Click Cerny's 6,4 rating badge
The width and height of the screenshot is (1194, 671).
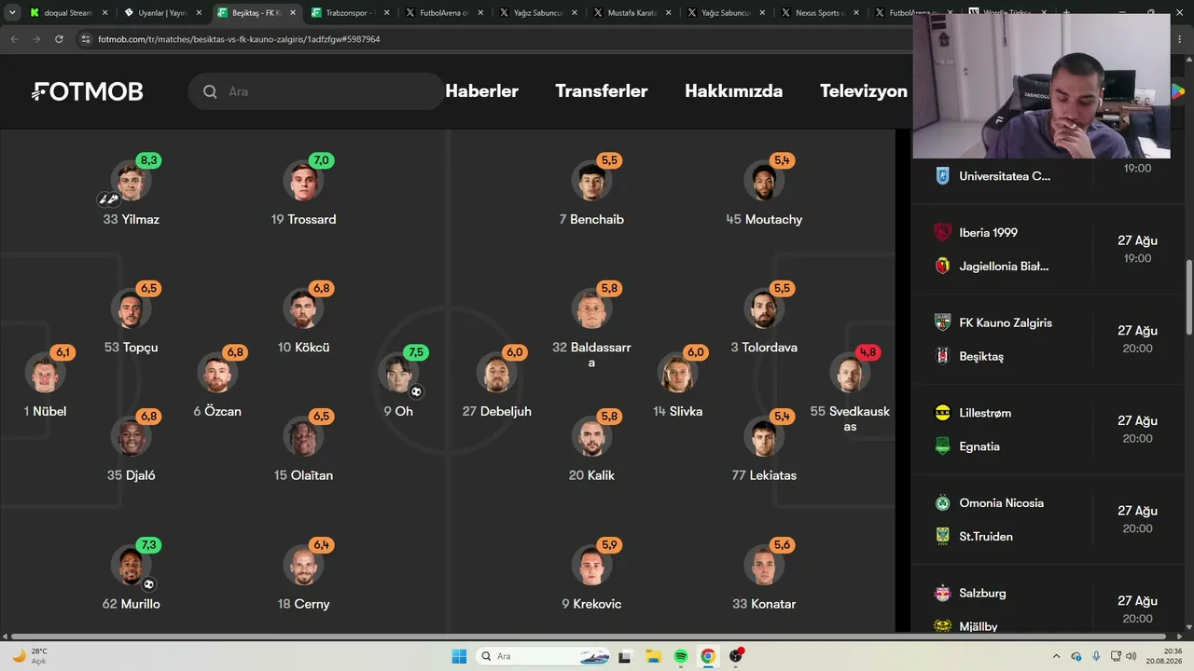[x=322, y=544]
